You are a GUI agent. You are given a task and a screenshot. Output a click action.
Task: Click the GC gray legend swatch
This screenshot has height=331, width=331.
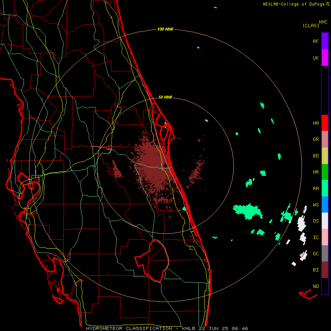click(325, 253)
